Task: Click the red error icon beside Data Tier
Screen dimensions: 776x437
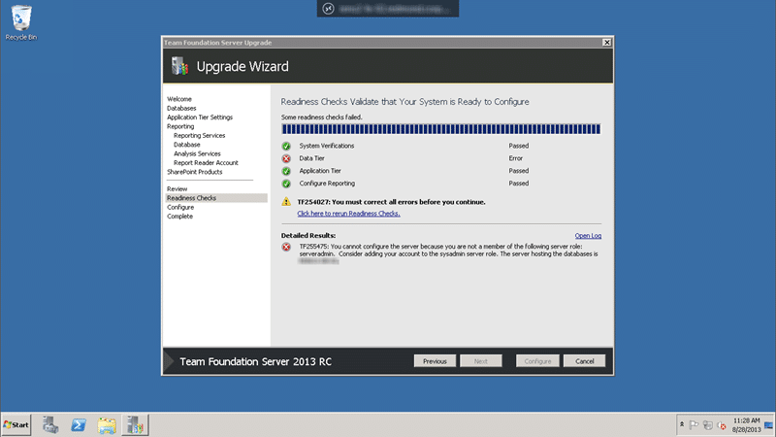Action: pyautogui.click(x=286, y=158)
